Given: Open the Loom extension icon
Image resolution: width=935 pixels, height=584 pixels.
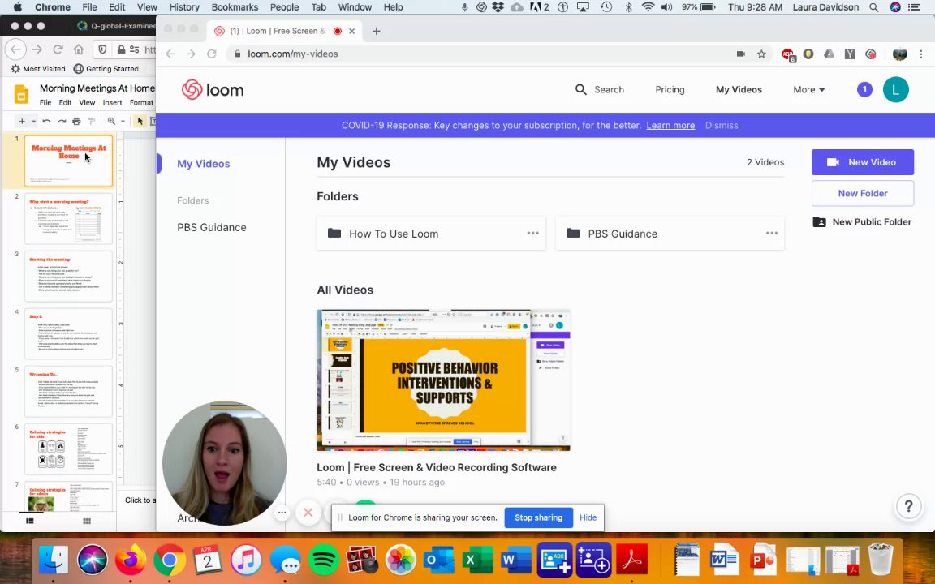Looking at the screenshot, I should tap(871, 54).
